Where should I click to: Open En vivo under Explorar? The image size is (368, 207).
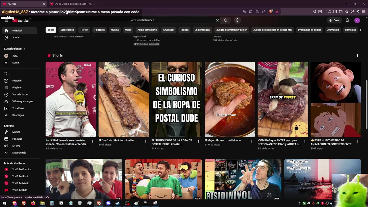point(20,146)
